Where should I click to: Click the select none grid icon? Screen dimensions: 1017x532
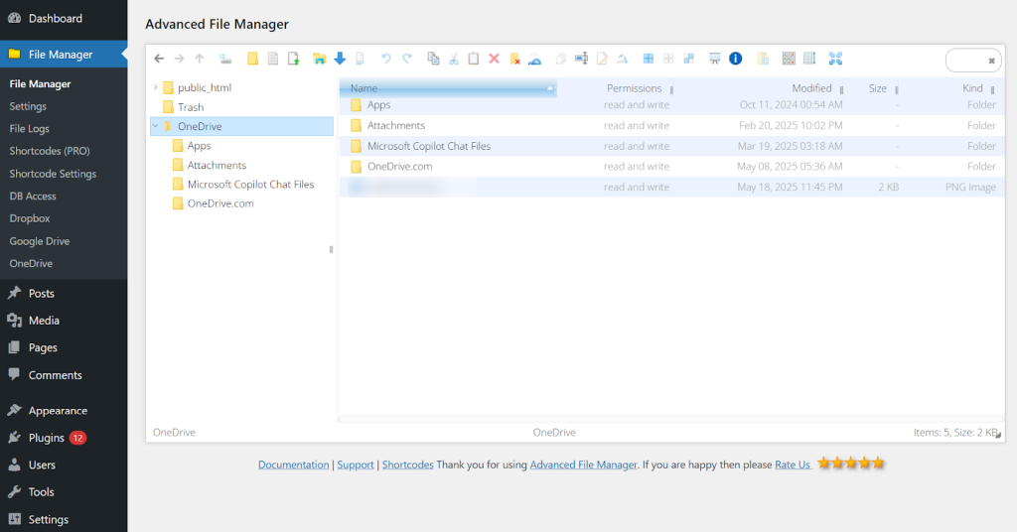click(668, 59)
